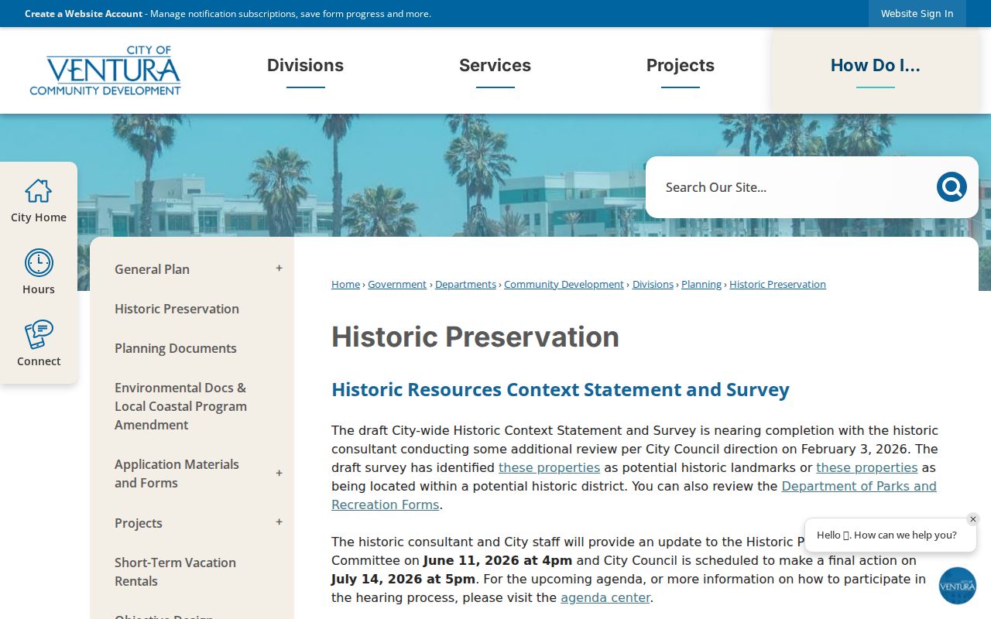This screenshot has height=619, width=991.
Task: Click Historic Resources Context Statement and Survey heading
Action: (x=561, y=389)
